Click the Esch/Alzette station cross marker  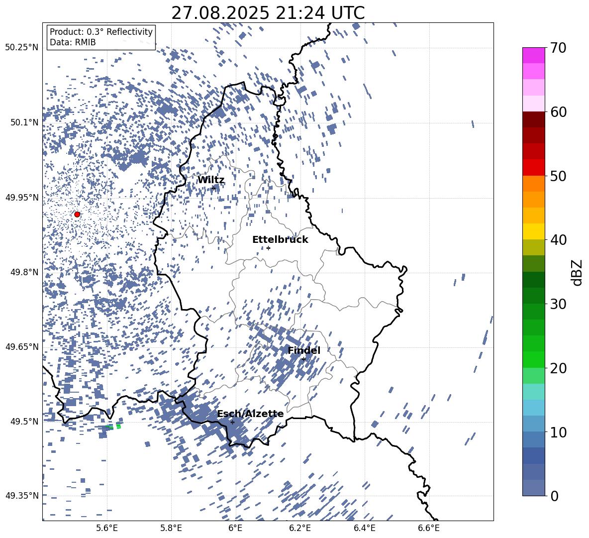pyautogui.click(x=232, y=422)
